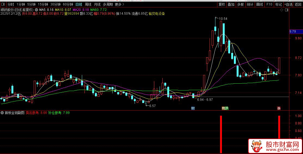
Task: Click the 换14.50% turnover value
Action: coord(123,14)
